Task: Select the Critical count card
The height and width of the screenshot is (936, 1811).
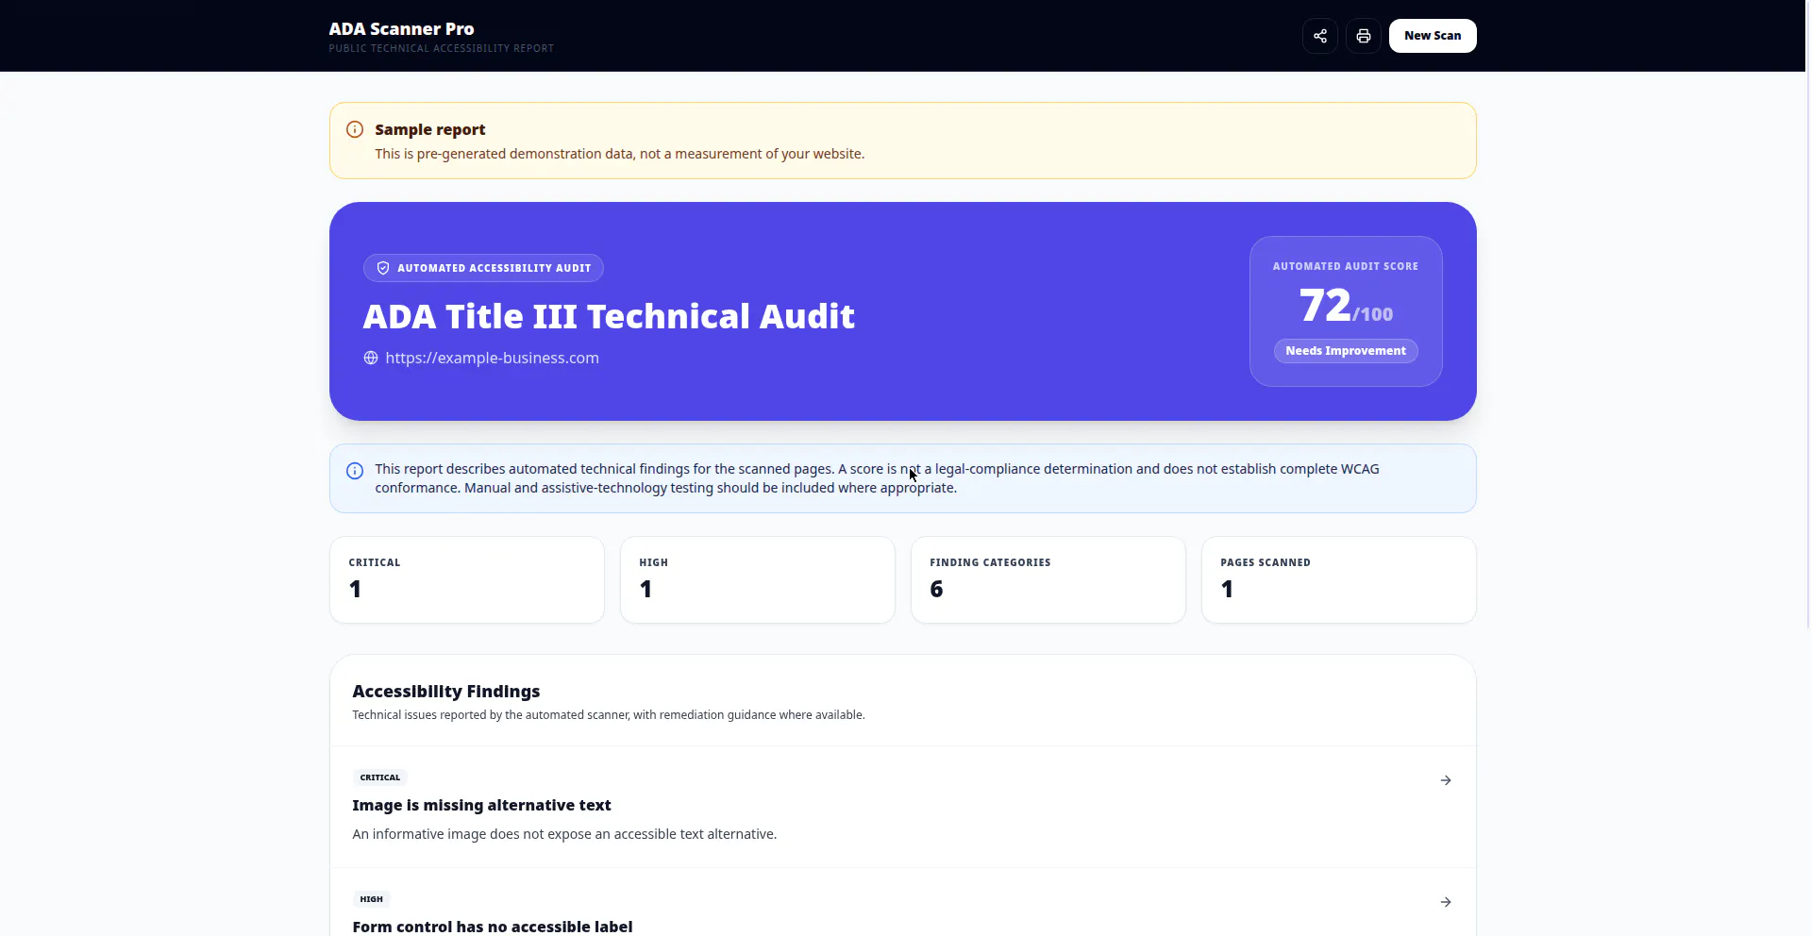Action: (x=466, y=579)
